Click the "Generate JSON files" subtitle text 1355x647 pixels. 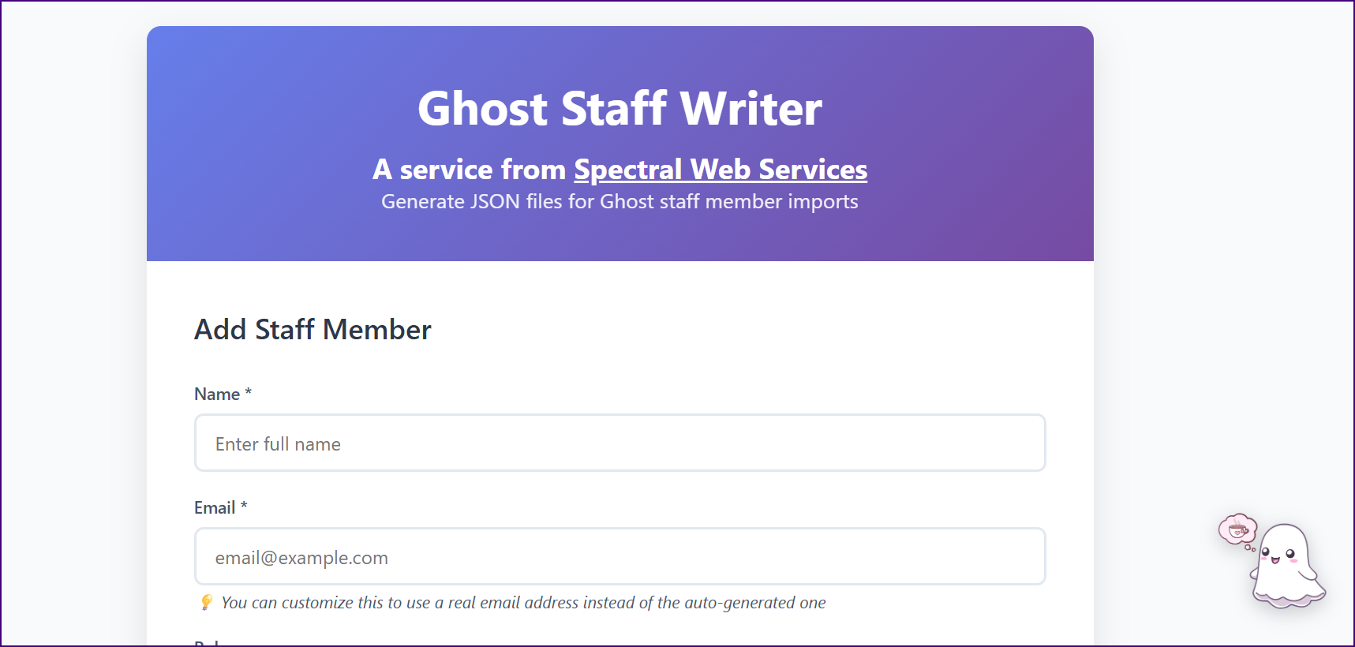(x=619, y=202)
